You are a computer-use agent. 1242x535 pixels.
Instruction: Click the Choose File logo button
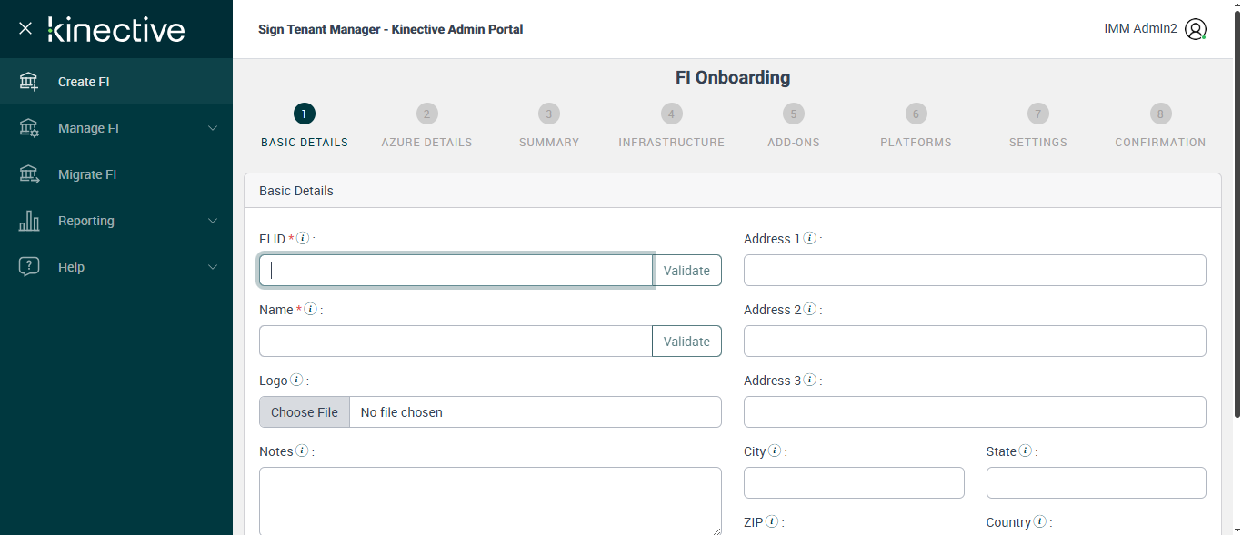(x=305, y=412)
